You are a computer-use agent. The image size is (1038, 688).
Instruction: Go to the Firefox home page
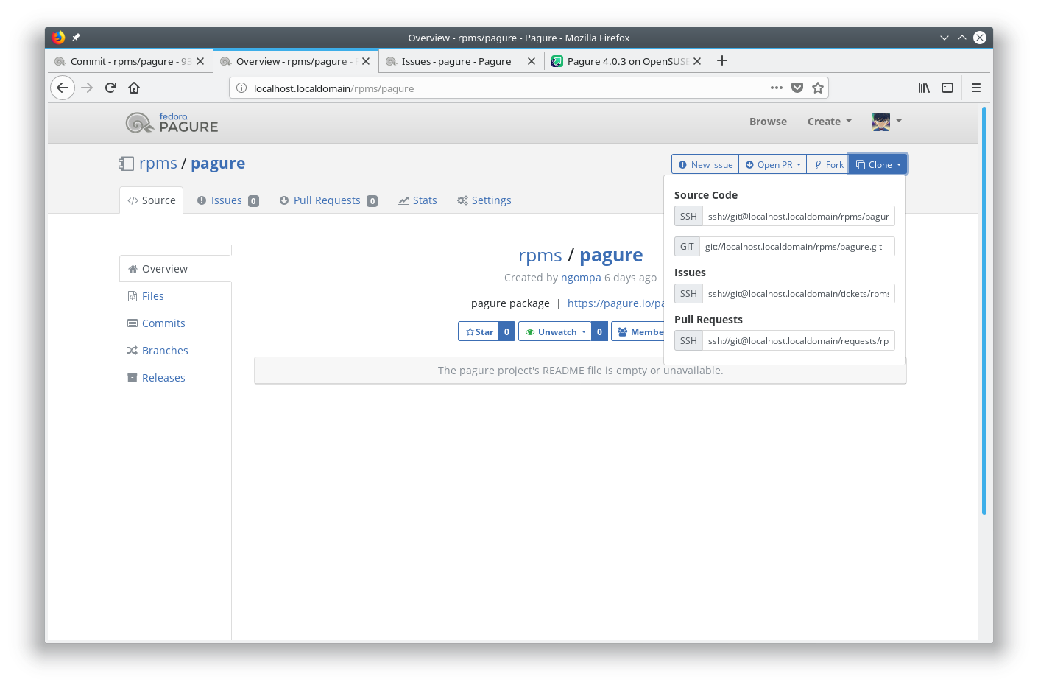(134, 88)
